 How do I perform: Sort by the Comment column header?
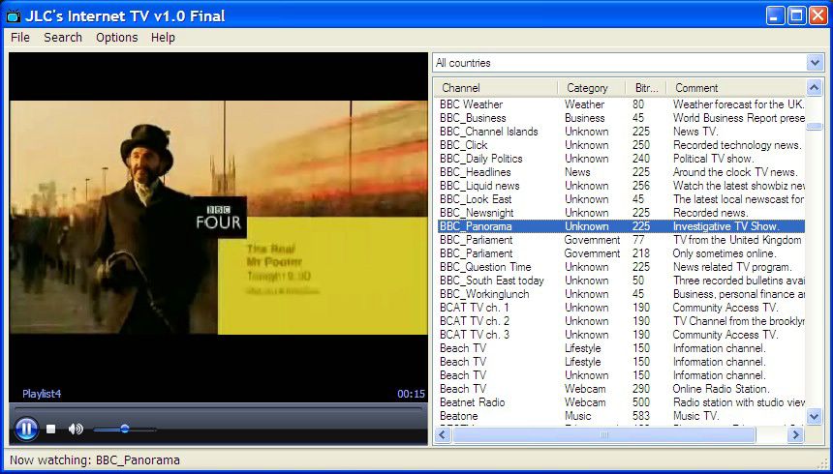736,88
